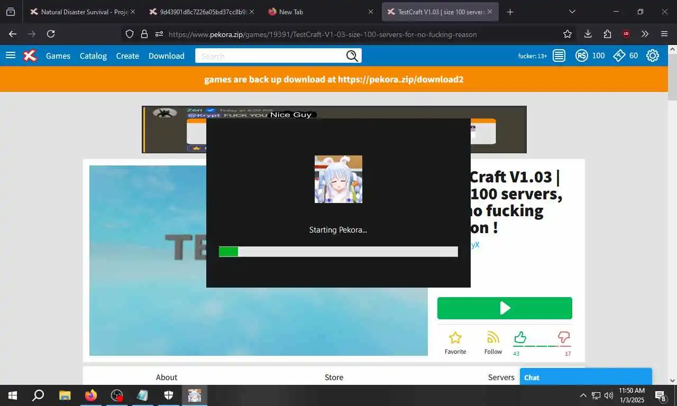
Task: Close the TestCraft V1.03 tab
Action: point(490,12)
